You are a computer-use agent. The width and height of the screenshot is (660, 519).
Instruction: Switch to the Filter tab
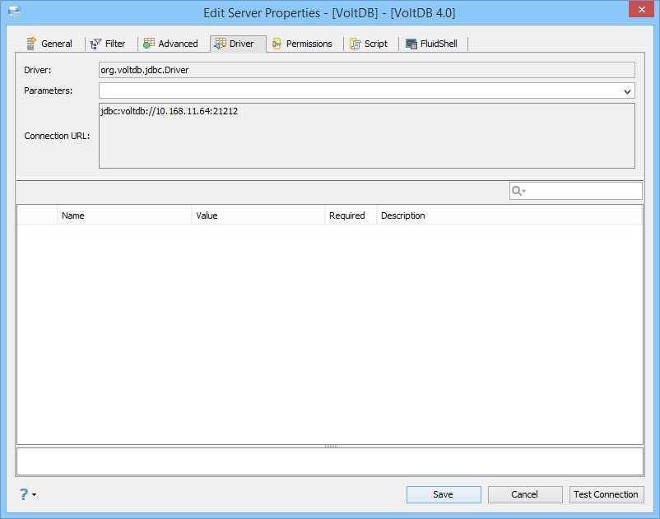click(x=108, y=44)
